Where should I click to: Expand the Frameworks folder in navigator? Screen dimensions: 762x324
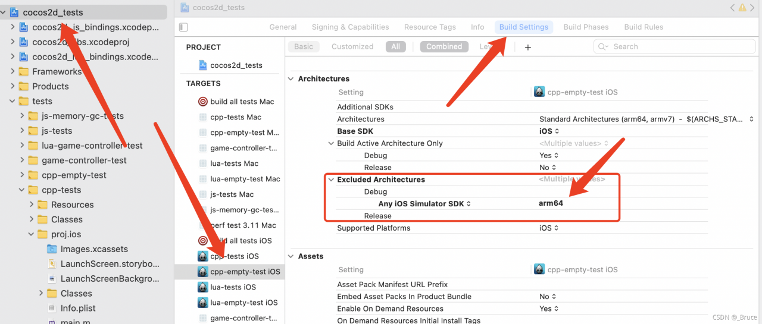(x=13, y=71)
